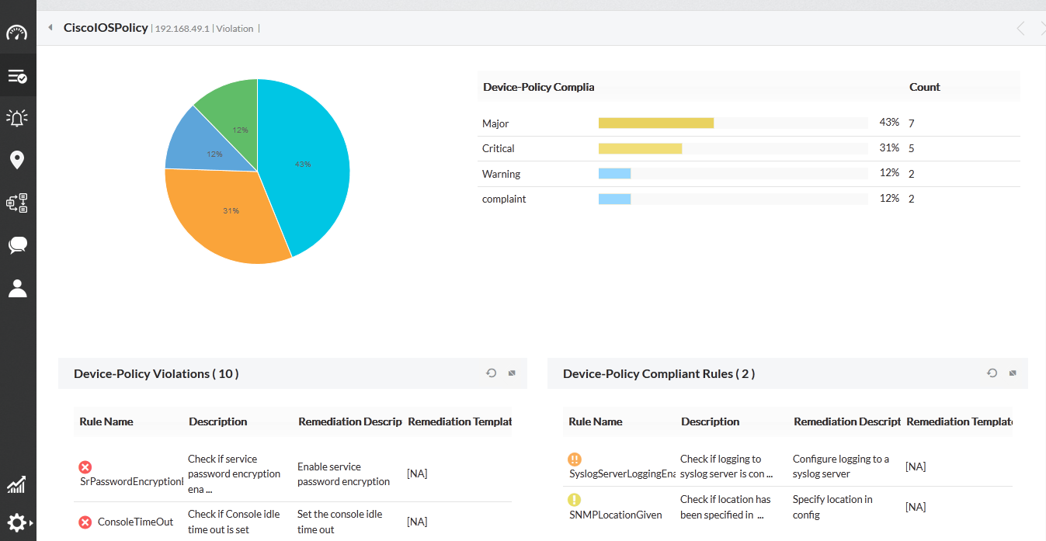Click the Critical progress bar
The height and width of the screenshot is (541, 1046).
pos(733,148)
